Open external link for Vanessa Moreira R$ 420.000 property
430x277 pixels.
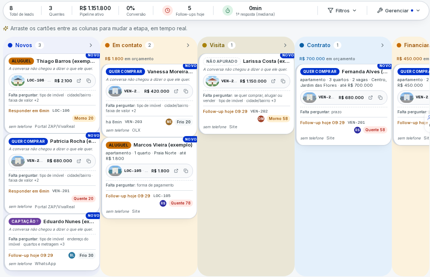click(x=176, y=91)
